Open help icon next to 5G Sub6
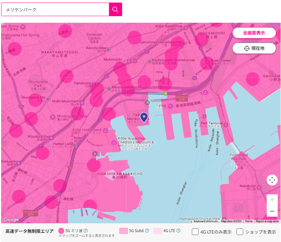This screenshot has width=281, height=242. 147,231
